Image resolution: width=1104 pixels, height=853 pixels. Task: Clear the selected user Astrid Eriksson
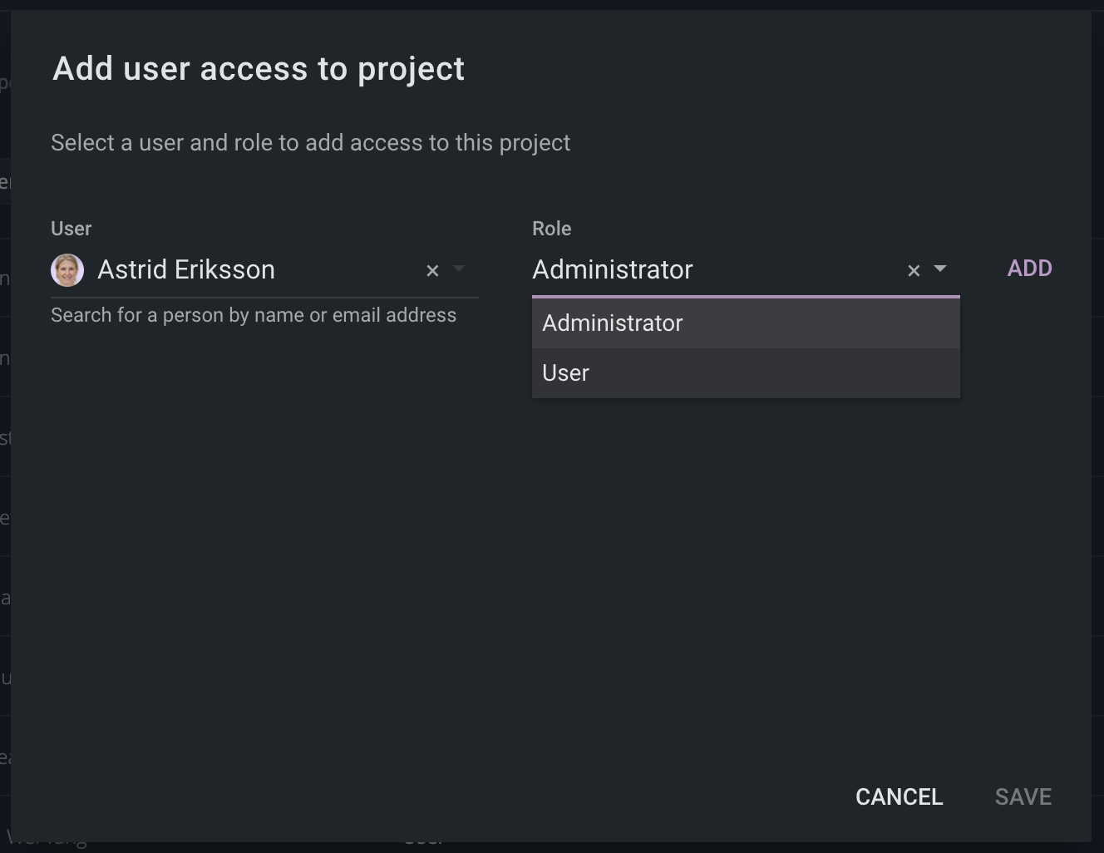[432, 270]
